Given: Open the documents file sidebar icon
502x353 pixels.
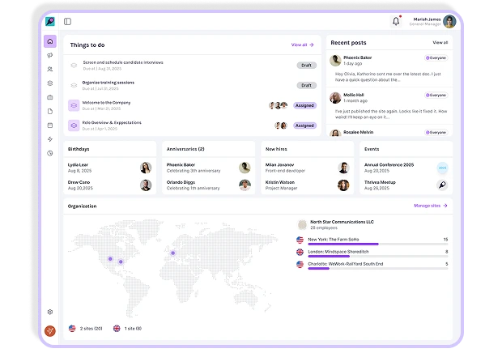Looking at the screenshot, I should [x=50, y=111].
